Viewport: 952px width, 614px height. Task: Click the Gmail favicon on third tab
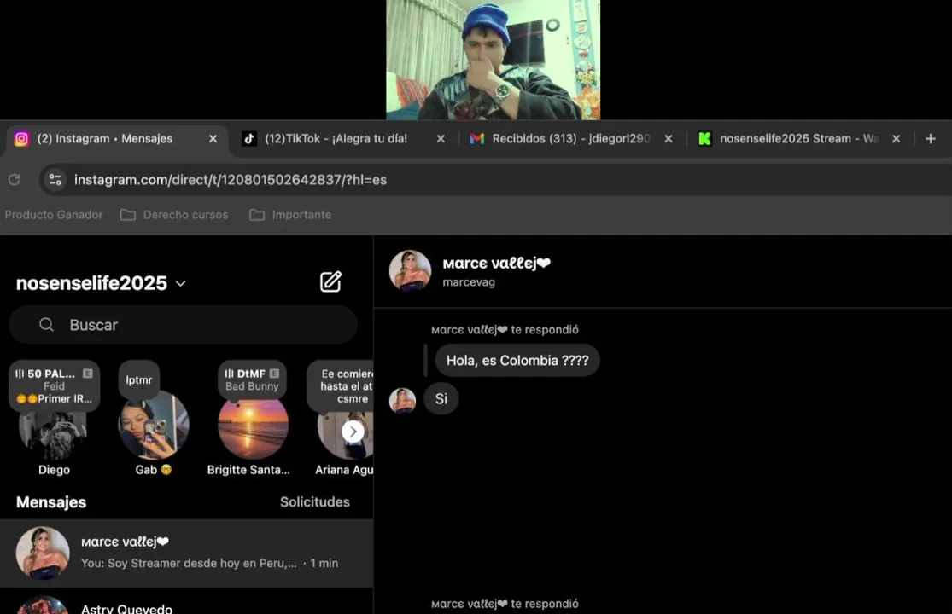click(x=477, y=139)
